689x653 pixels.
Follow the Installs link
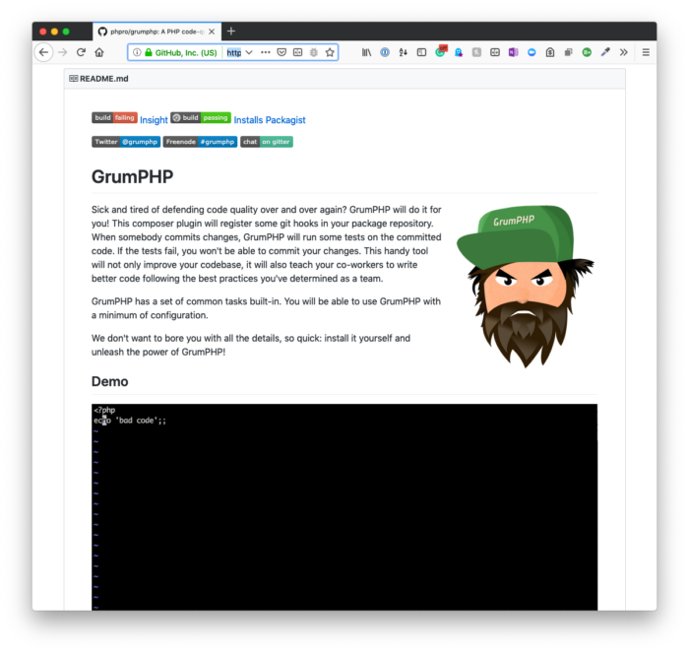pos(248,120)
